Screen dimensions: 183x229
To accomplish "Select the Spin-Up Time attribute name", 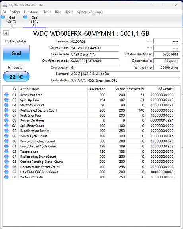I will point(30,100).
